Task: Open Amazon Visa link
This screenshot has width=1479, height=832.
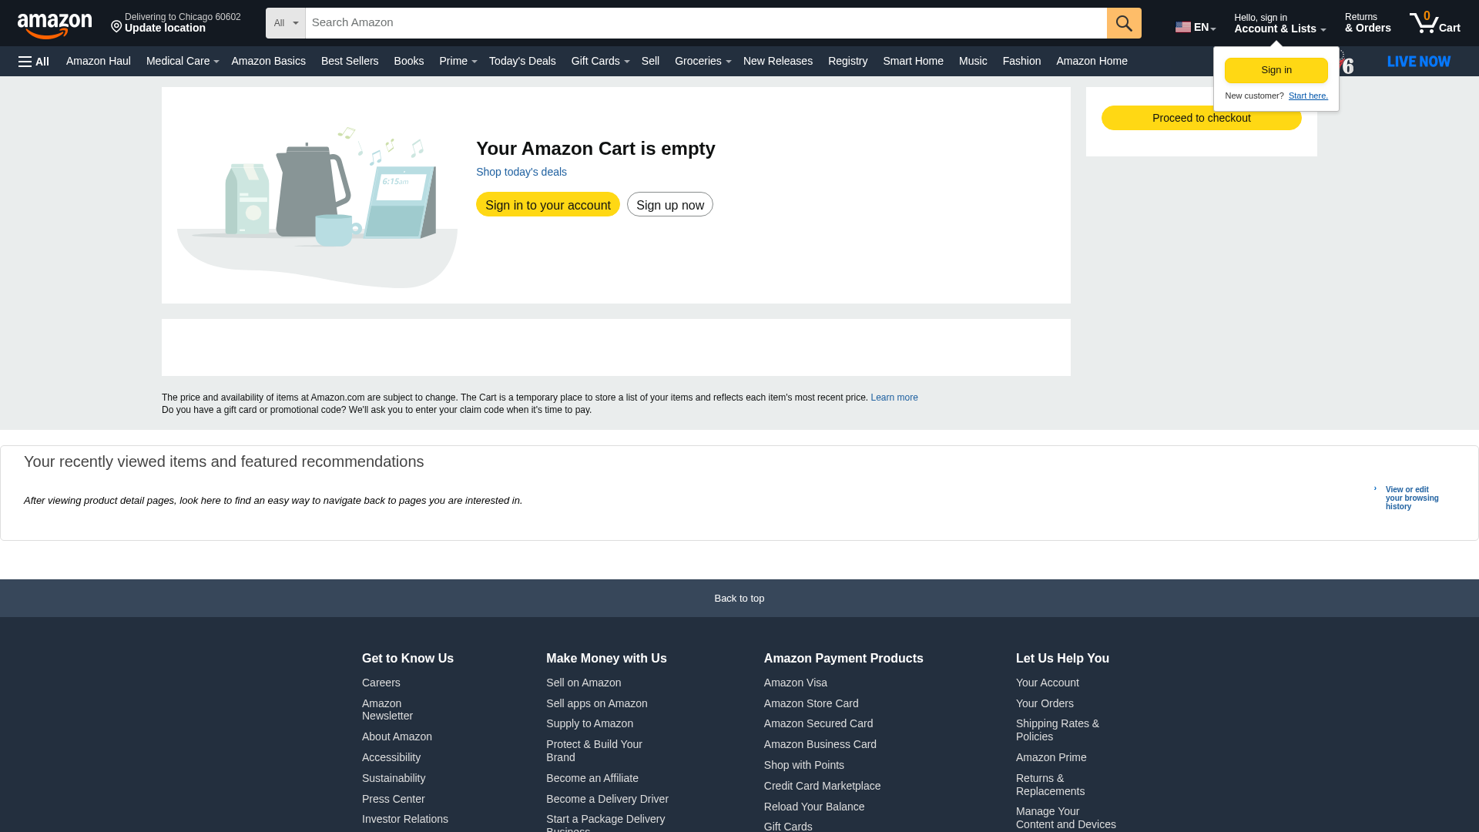Action: pyautogui.click(x=796, y=683)
